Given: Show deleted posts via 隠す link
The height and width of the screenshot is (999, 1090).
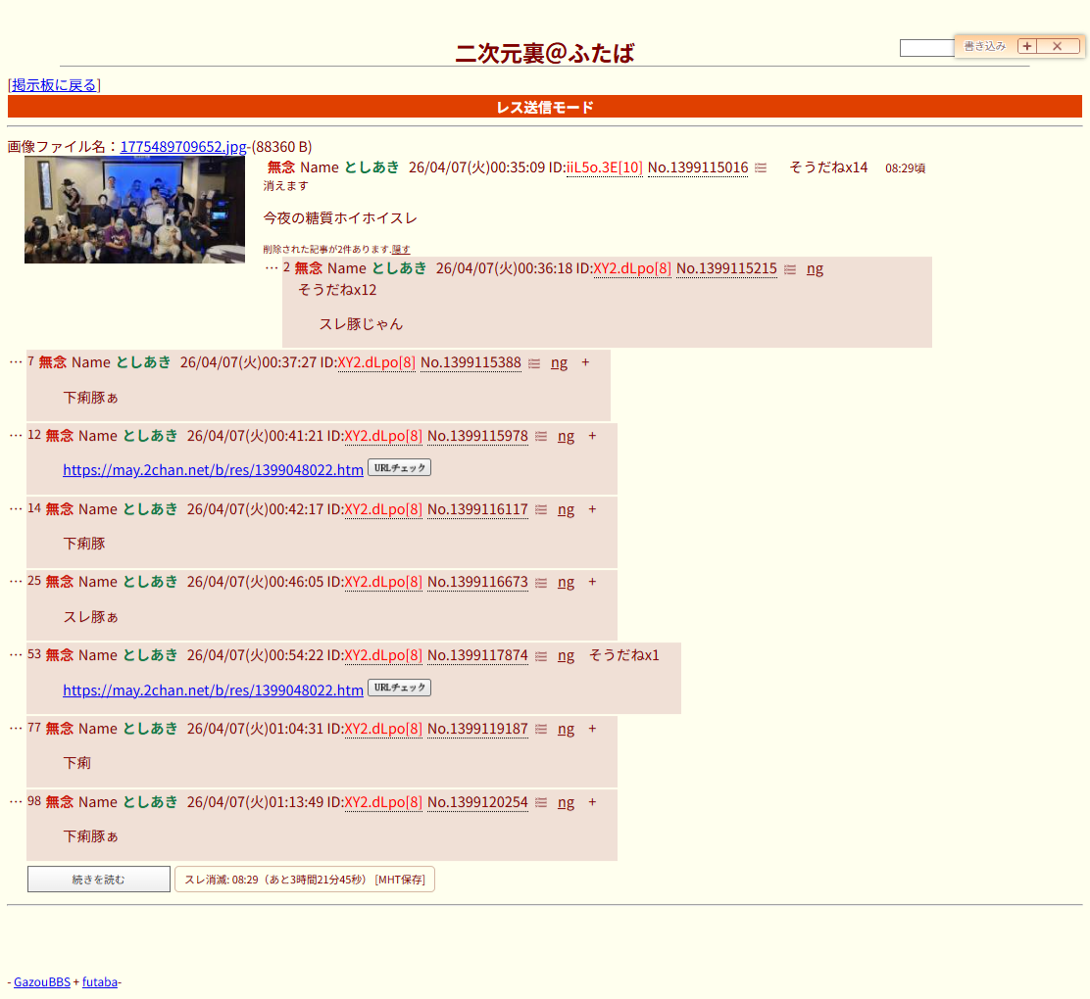Looking at the screenshot, I should click(401, 249).
